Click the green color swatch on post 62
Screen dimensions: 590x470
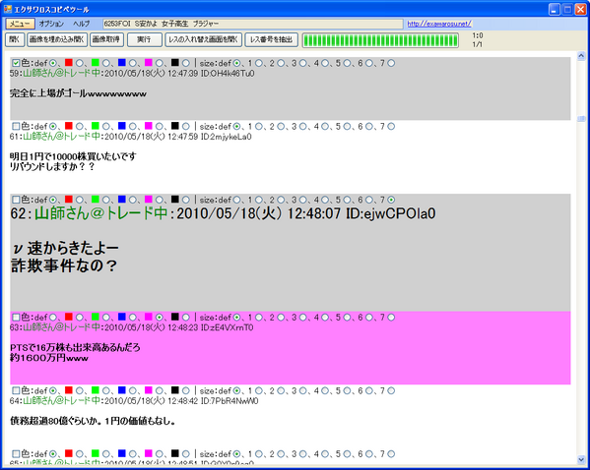tap(96, 199)
